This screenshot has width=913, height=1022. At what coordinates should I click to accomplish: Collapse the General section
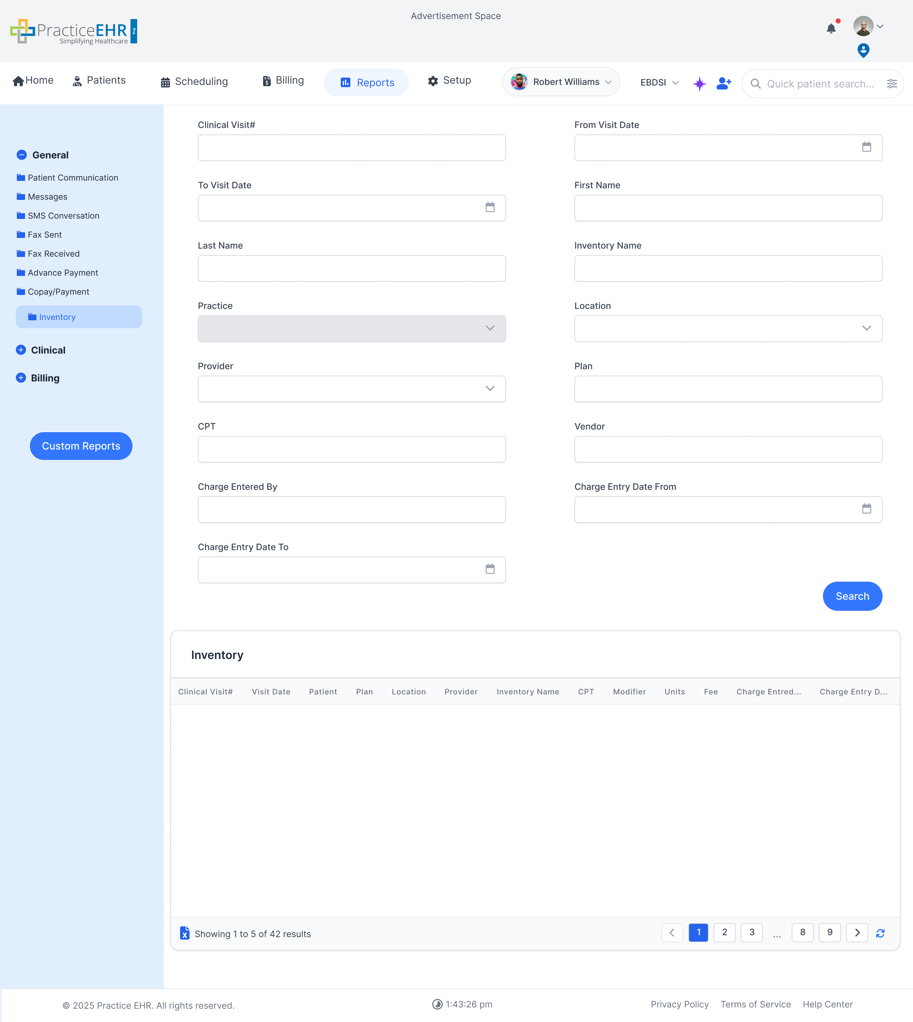click(x=22, y=155)
